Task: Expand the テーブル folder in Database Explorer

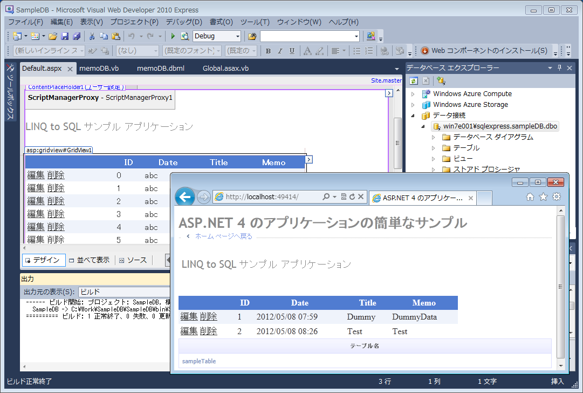Action: pyautogui.click(x=433, y=147)
